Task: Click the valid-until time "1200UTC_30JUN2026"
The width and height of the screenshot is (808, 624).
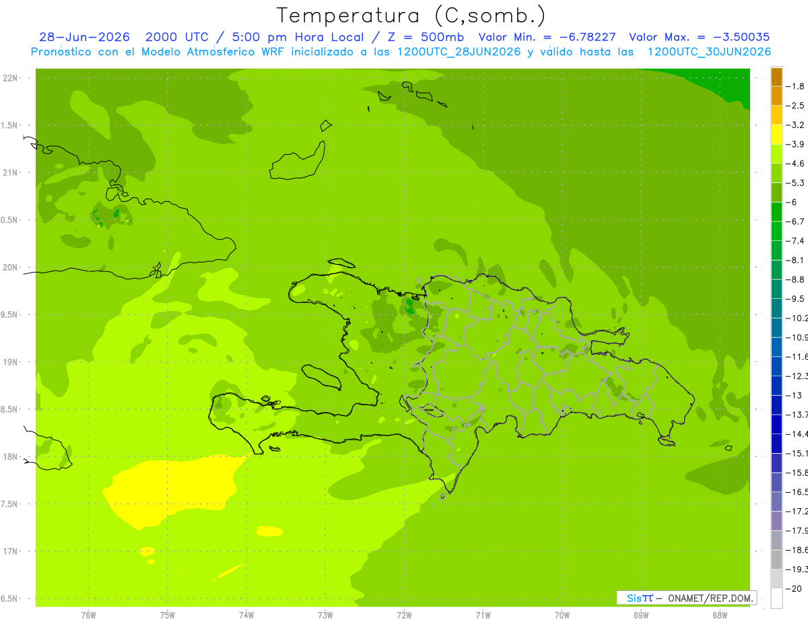Action: click(709, 52)
